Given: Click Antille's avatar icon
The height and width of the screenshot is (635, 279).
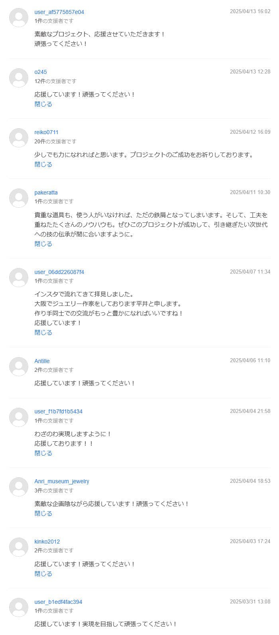Looking at the screenshot, I should (x=19, y=367).
